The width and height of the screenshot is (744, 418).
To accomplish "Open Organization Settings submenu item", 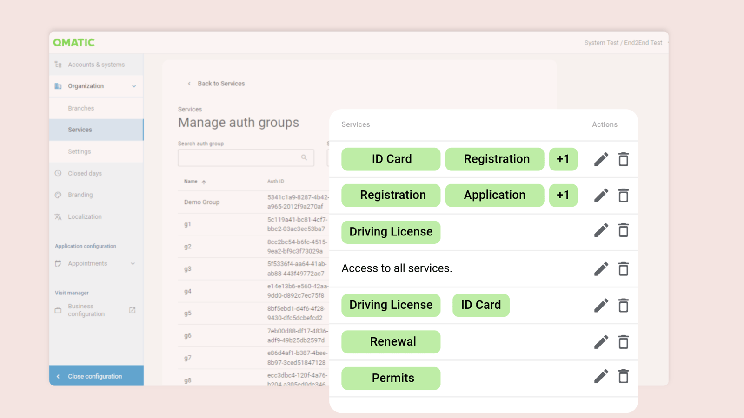I will tap(80, 151).
